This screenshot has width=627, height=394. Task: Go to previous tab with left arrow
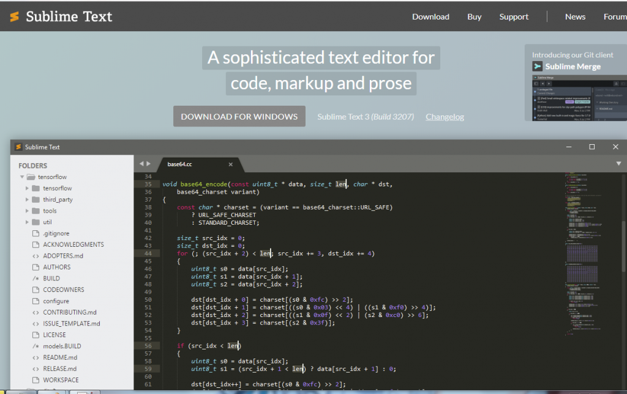(x=141, y=164)
